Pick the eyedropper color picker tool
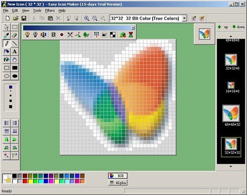The width and height of the screenshot is (247, 195). pyautogui.click(x=6, y=35)
